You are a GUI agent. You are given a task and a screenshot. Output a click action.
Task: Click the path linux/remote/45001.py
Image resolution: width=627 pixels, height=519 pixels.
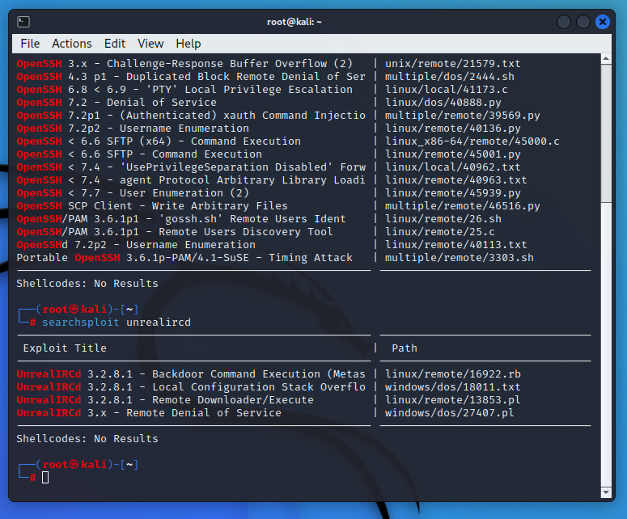click(x=453, y=154)
